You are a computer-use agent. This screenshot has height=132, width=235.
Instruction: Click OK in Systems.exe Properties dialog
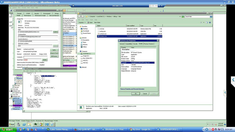coord(135,93)
